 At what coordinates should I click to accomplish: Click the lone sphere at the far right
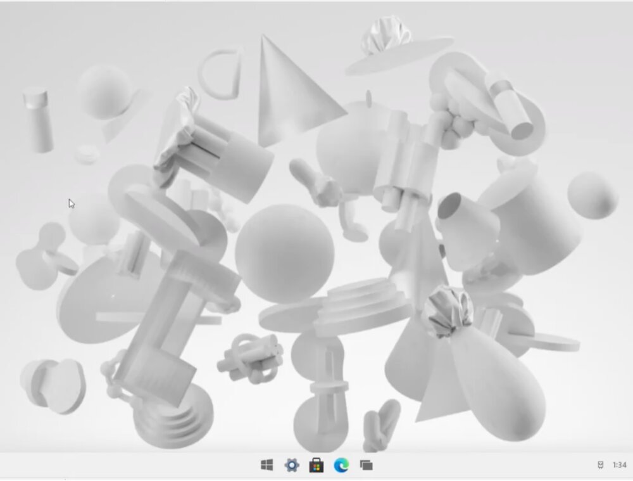pos(592,195)
